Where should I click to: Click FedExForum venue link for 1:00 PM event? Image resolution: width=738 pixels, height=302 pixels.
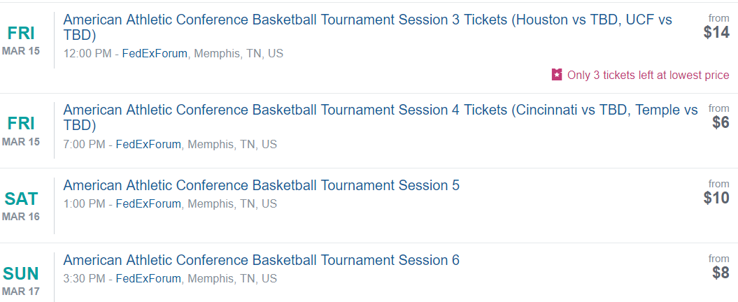tap(148, 204)
